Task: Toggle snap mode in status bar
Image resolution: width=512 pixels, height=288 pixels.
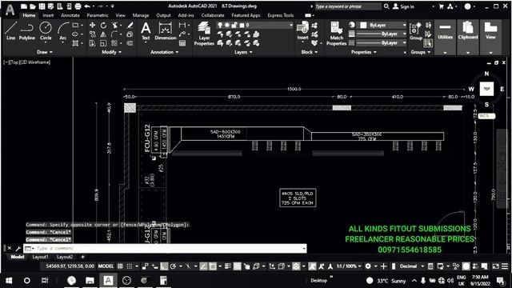Action: 130,266
